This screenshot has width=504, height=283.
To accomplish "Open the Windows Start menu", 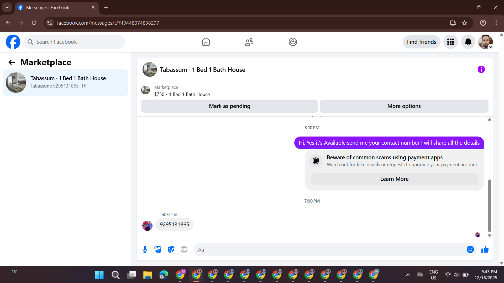I will pos(99,275).
